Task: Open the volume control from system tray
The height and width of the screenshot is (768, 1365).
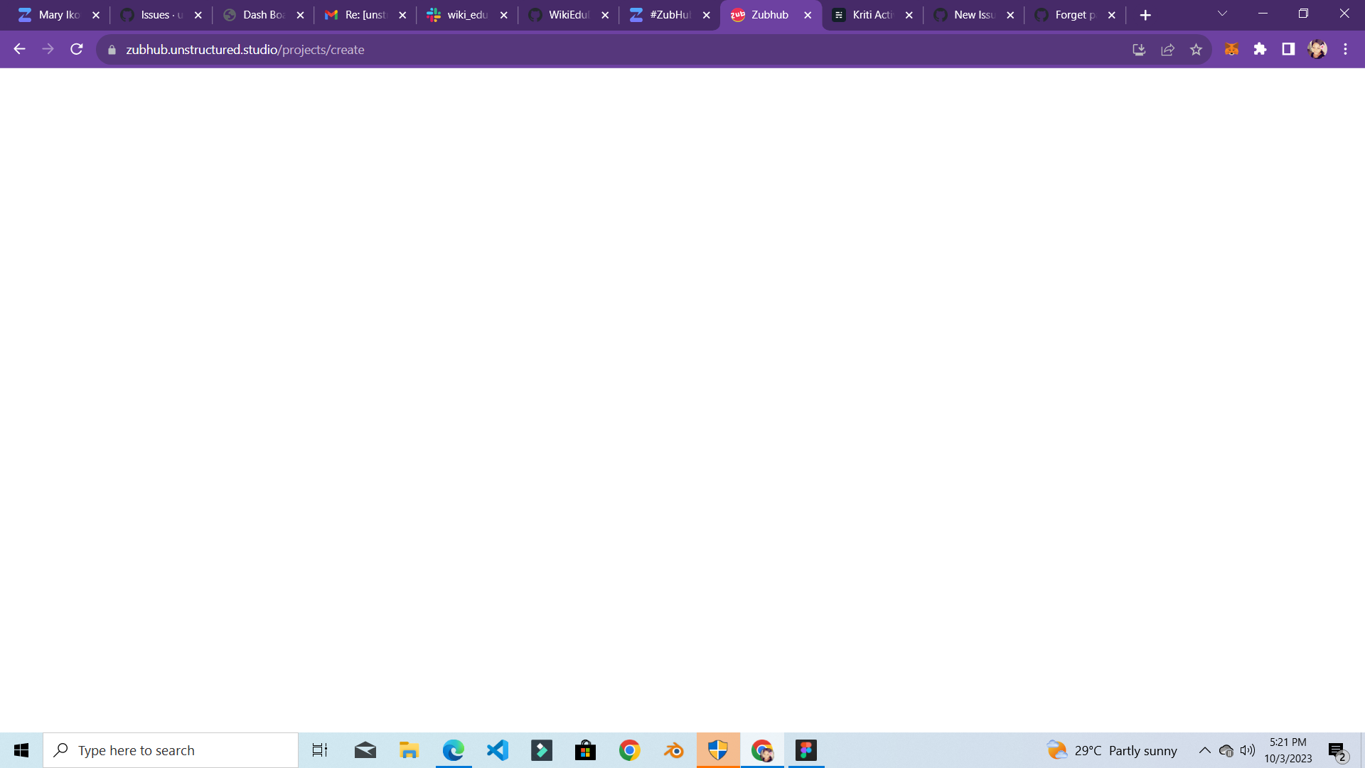Action: coord(1248,750)
